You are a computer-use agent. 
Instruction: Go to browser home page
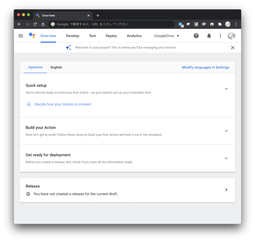tap(43, 24)
